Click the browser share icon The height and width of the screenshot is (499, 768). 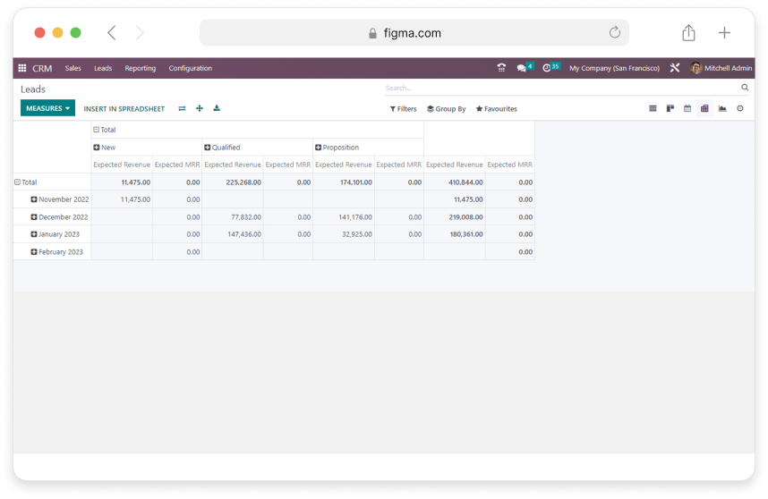click(x=688, y=33)
